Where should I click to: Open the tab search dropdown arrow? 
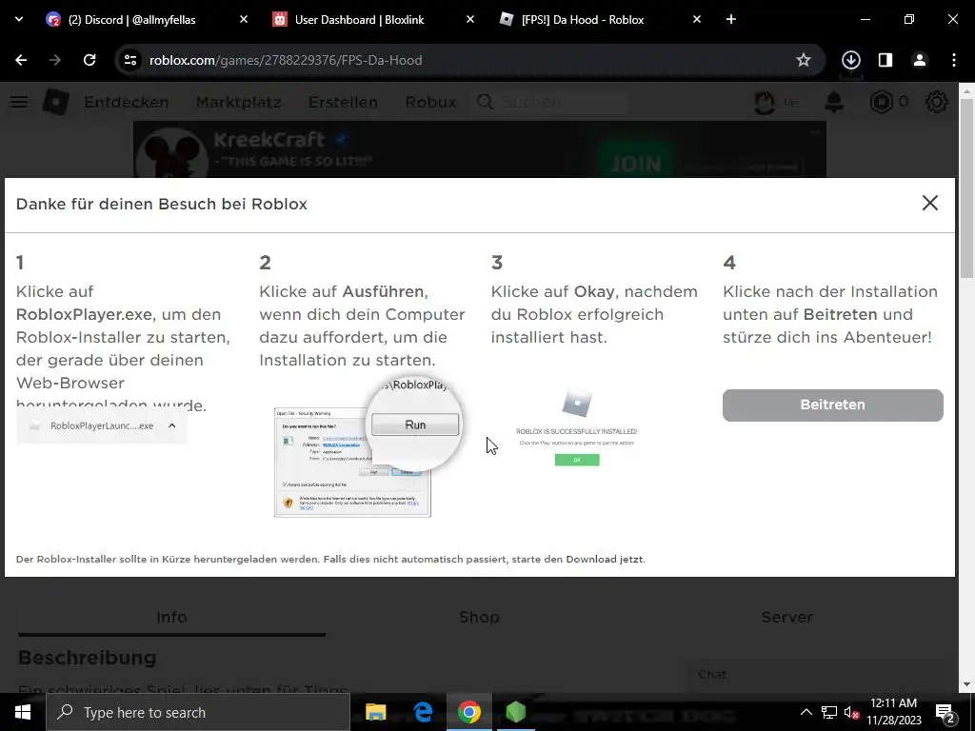[x=19, y=19]
